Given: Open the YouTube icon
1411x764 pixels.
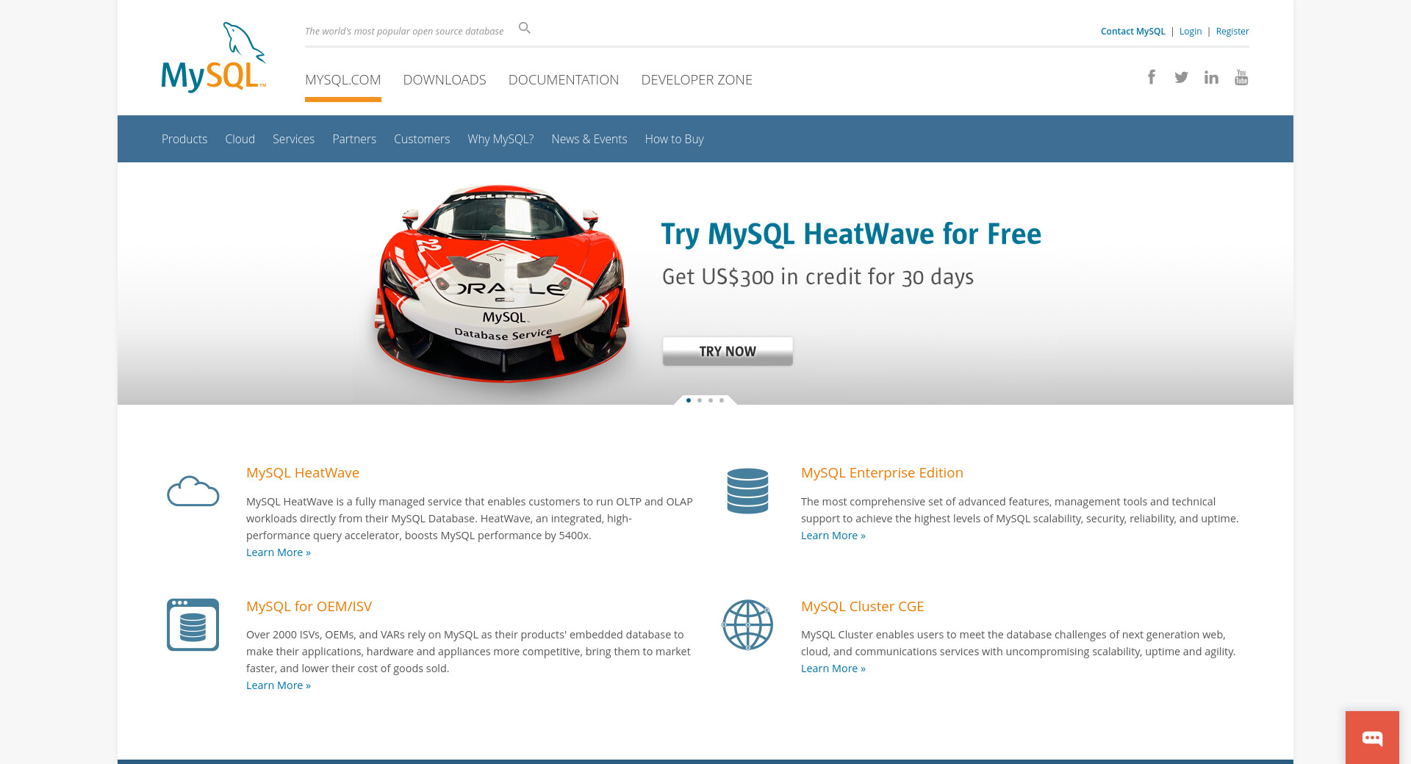Looking at the screenshot, I should (1241, 77).
